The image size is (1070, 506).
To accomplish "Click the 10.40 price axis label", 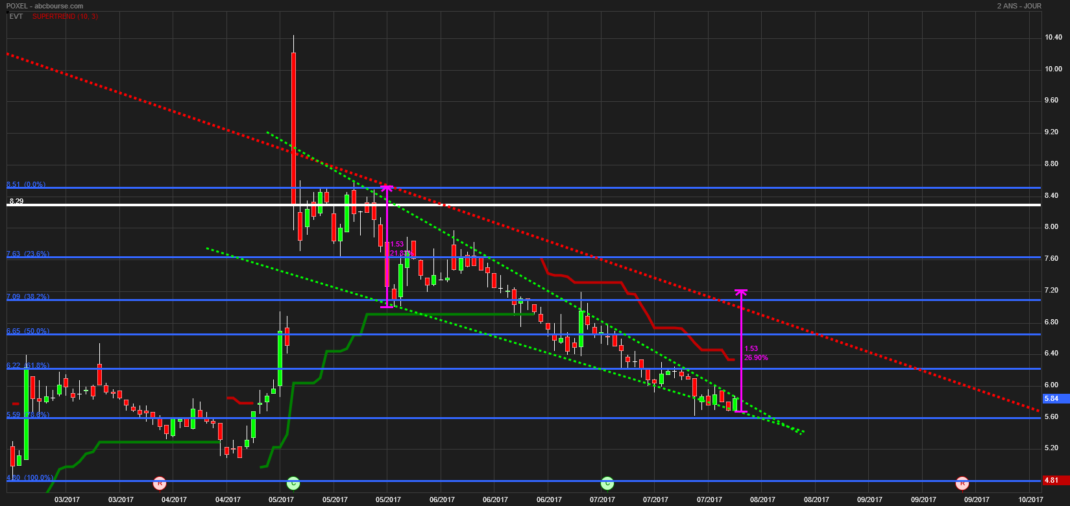I will [x=1053, y=38].
